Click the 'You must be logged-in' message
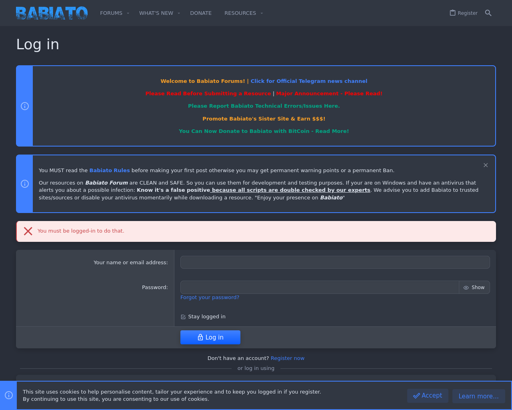 (81, 231)
